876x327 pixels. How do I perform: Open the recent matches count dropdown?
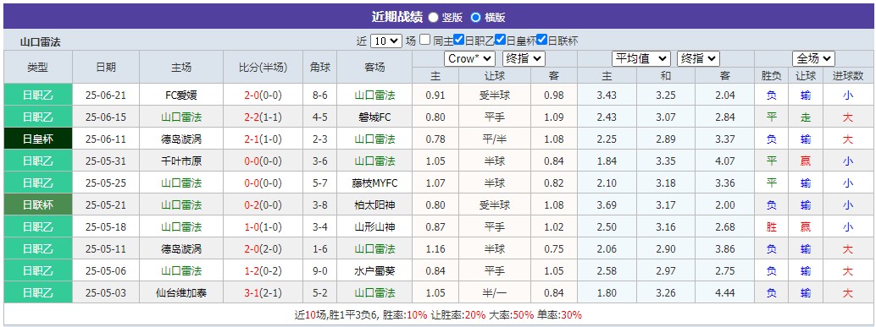pos(385,41)
